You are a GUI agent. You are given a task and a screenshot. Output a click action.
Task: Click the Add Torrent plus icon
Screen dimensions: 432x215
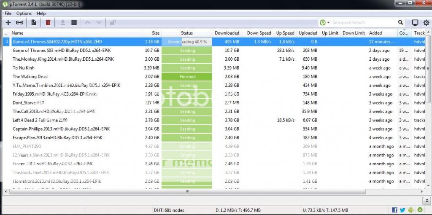pos(8,23)
